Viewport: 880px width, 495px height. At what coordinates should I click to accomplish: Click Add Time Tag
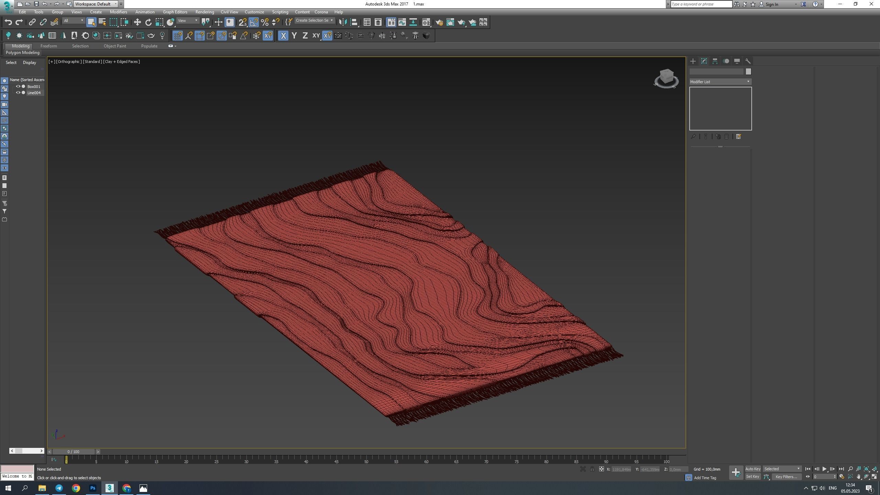click(705, 478)
